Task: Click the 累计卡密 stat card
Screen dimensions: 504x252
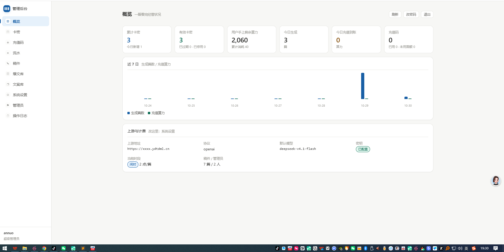Action: [147, 39]
